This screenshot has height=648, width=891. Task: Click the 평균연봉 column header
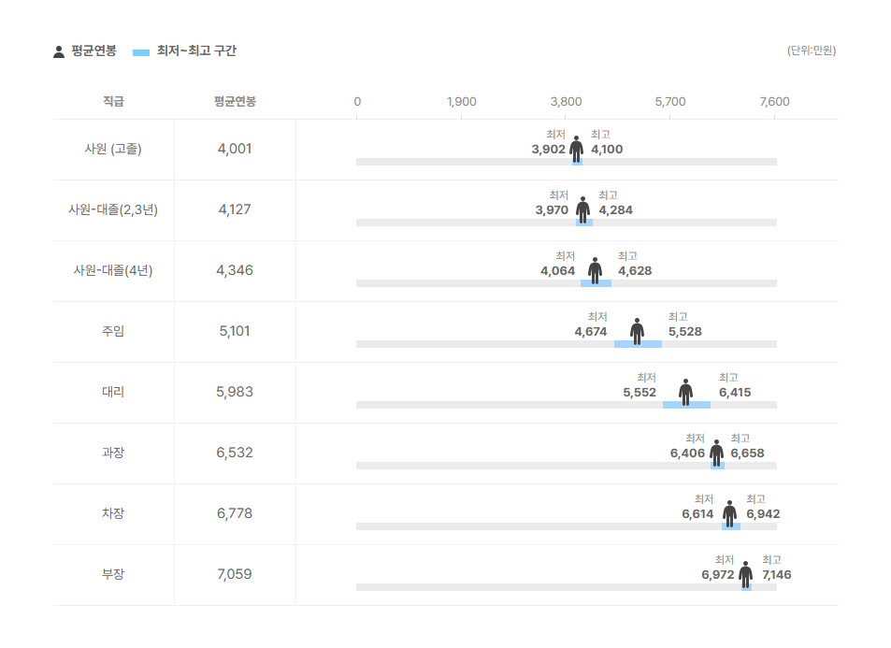click(235, 102)
